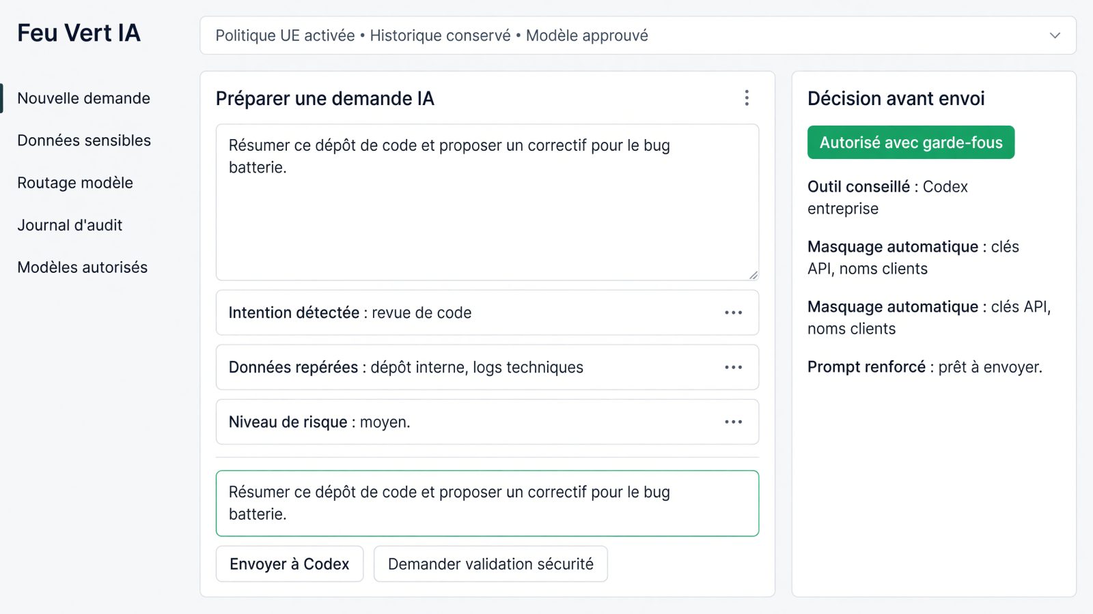Viewport: 1093px width, 614px height.
Task: Open Routage modèle in the sidebar
Action: tap(75, 183)
